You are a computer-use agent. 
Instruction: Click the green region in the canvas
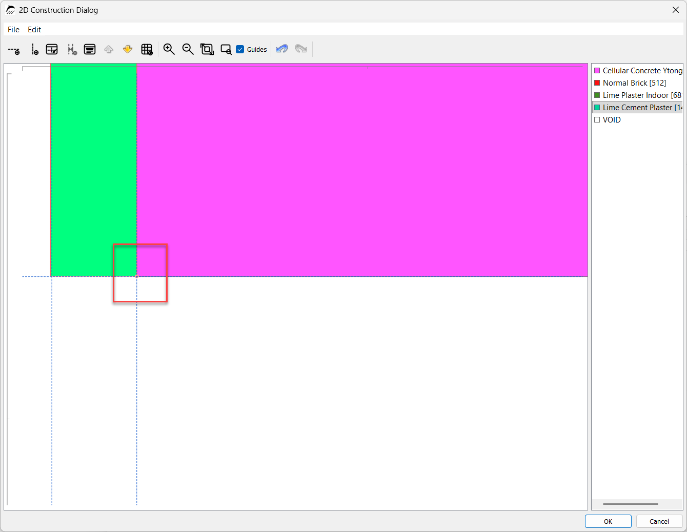click(94, 170)
